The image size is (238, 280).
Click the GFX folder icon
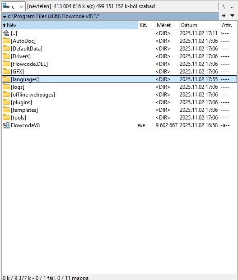click(6, 72)
